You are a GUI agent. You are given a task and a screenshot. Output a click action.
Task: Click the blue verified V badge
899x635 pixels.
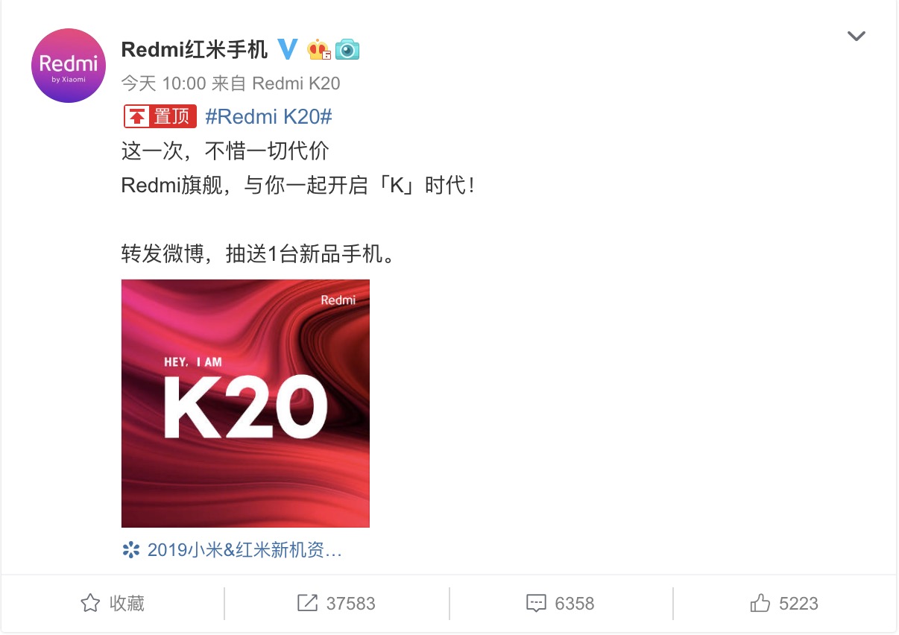tap(288, 49)
